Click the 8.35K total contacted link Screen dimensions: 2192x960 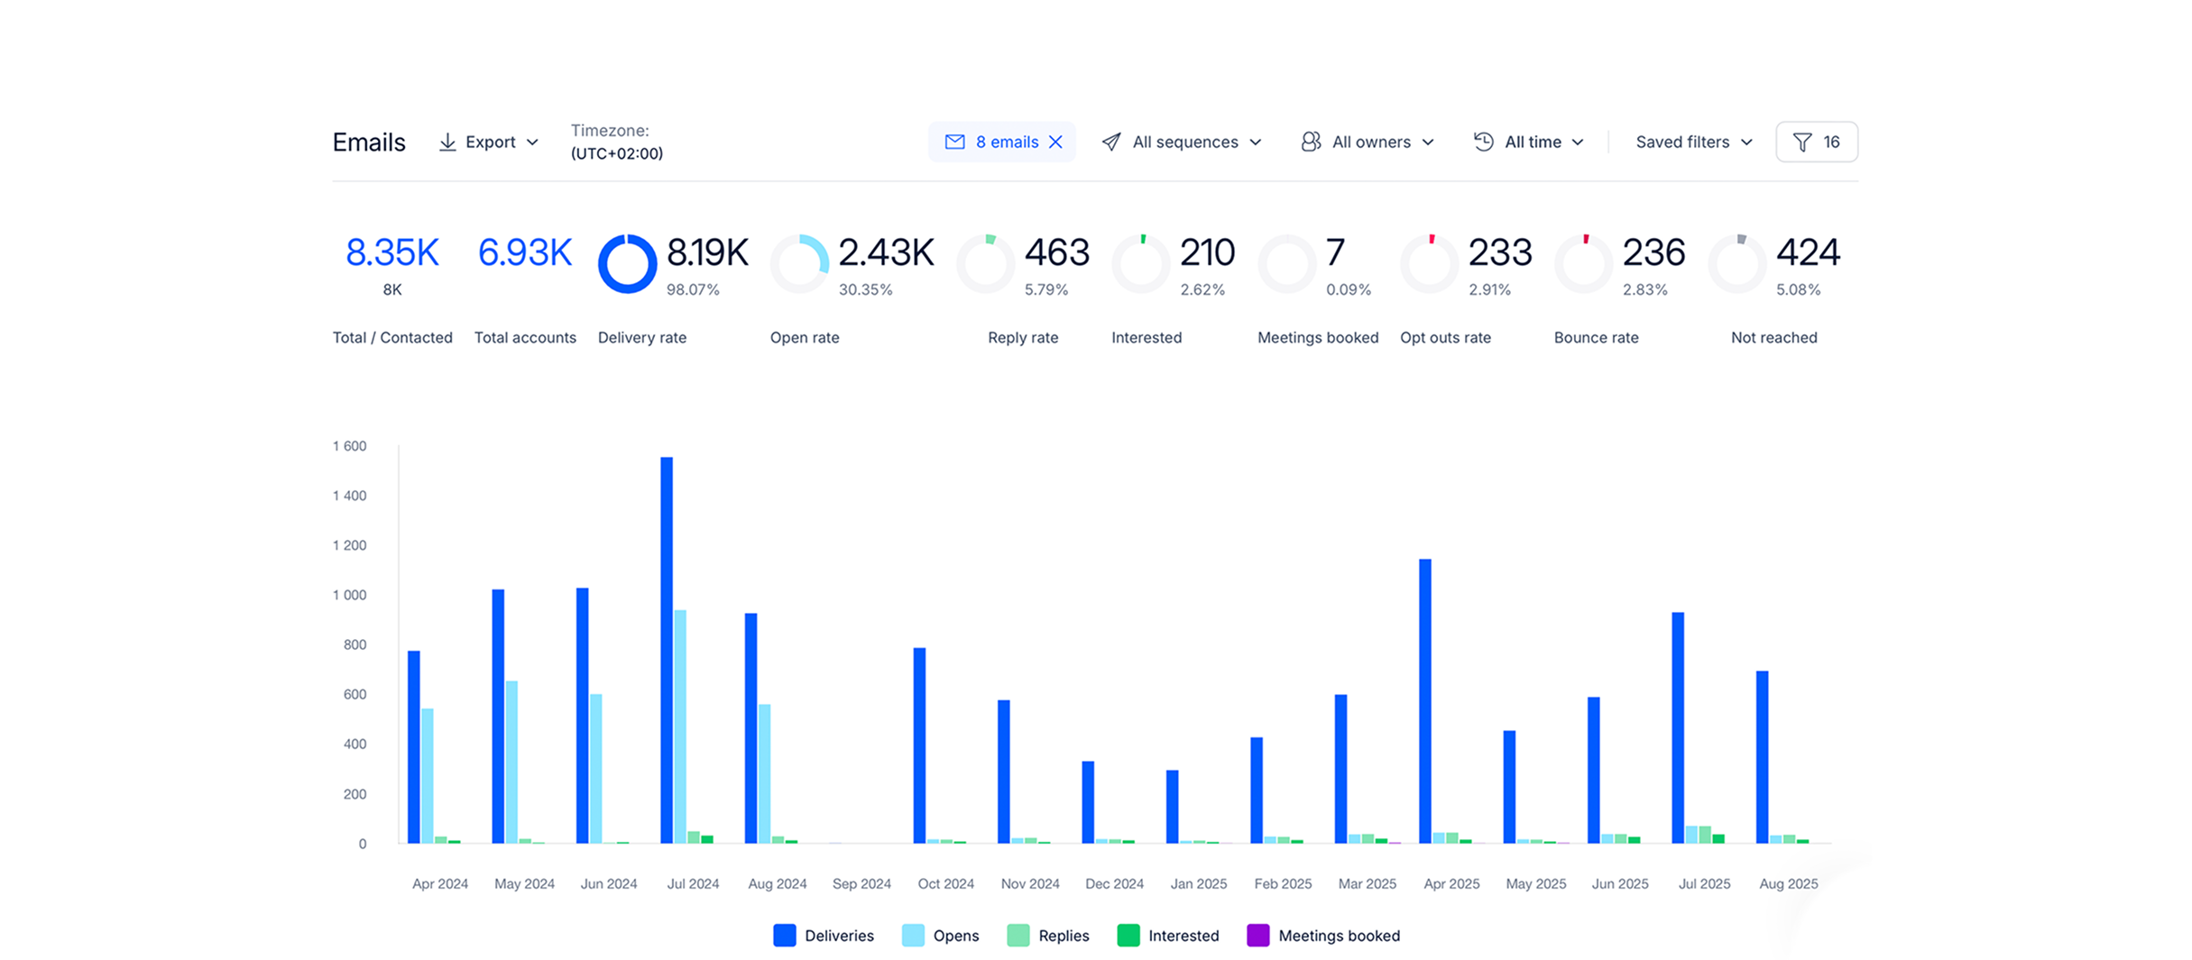392,253
